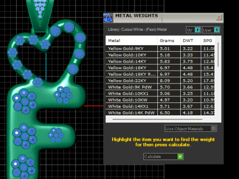Click grams value 8.09

(165, 81)
